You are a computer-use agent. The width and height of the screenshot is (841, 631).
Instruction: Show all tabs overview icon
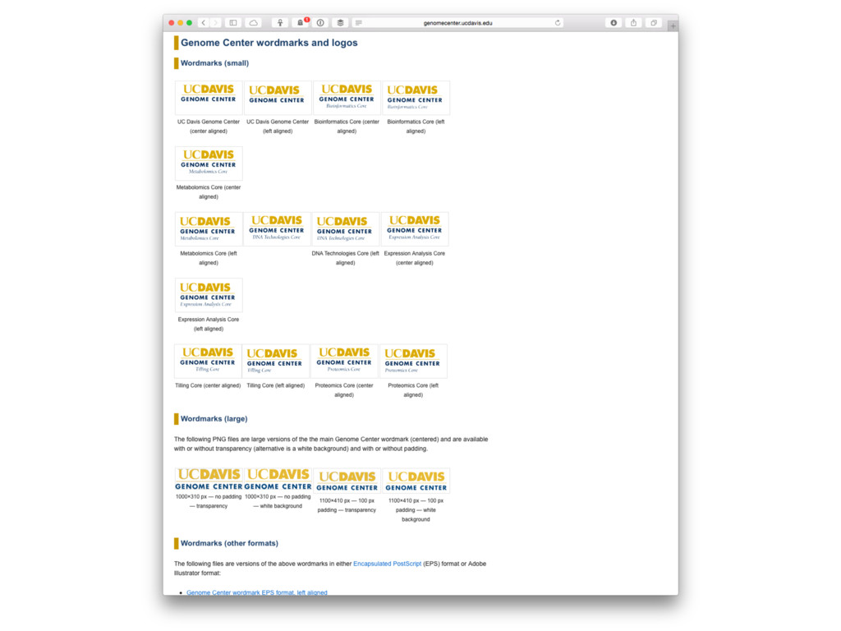pyautogui.click(x=653, y=22)
